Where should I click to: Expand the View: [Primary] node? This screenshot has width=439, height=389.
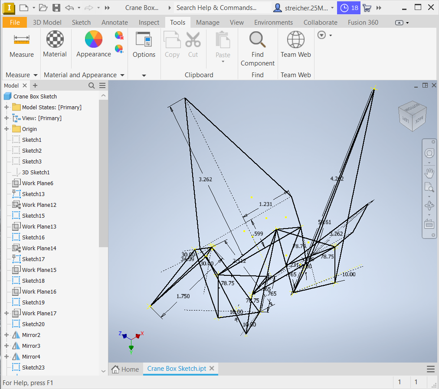click(7, 118)
